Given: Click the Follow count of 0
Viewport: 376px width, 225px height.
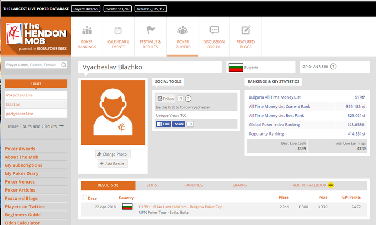Looking at the screenshot, I should (180, 99).
